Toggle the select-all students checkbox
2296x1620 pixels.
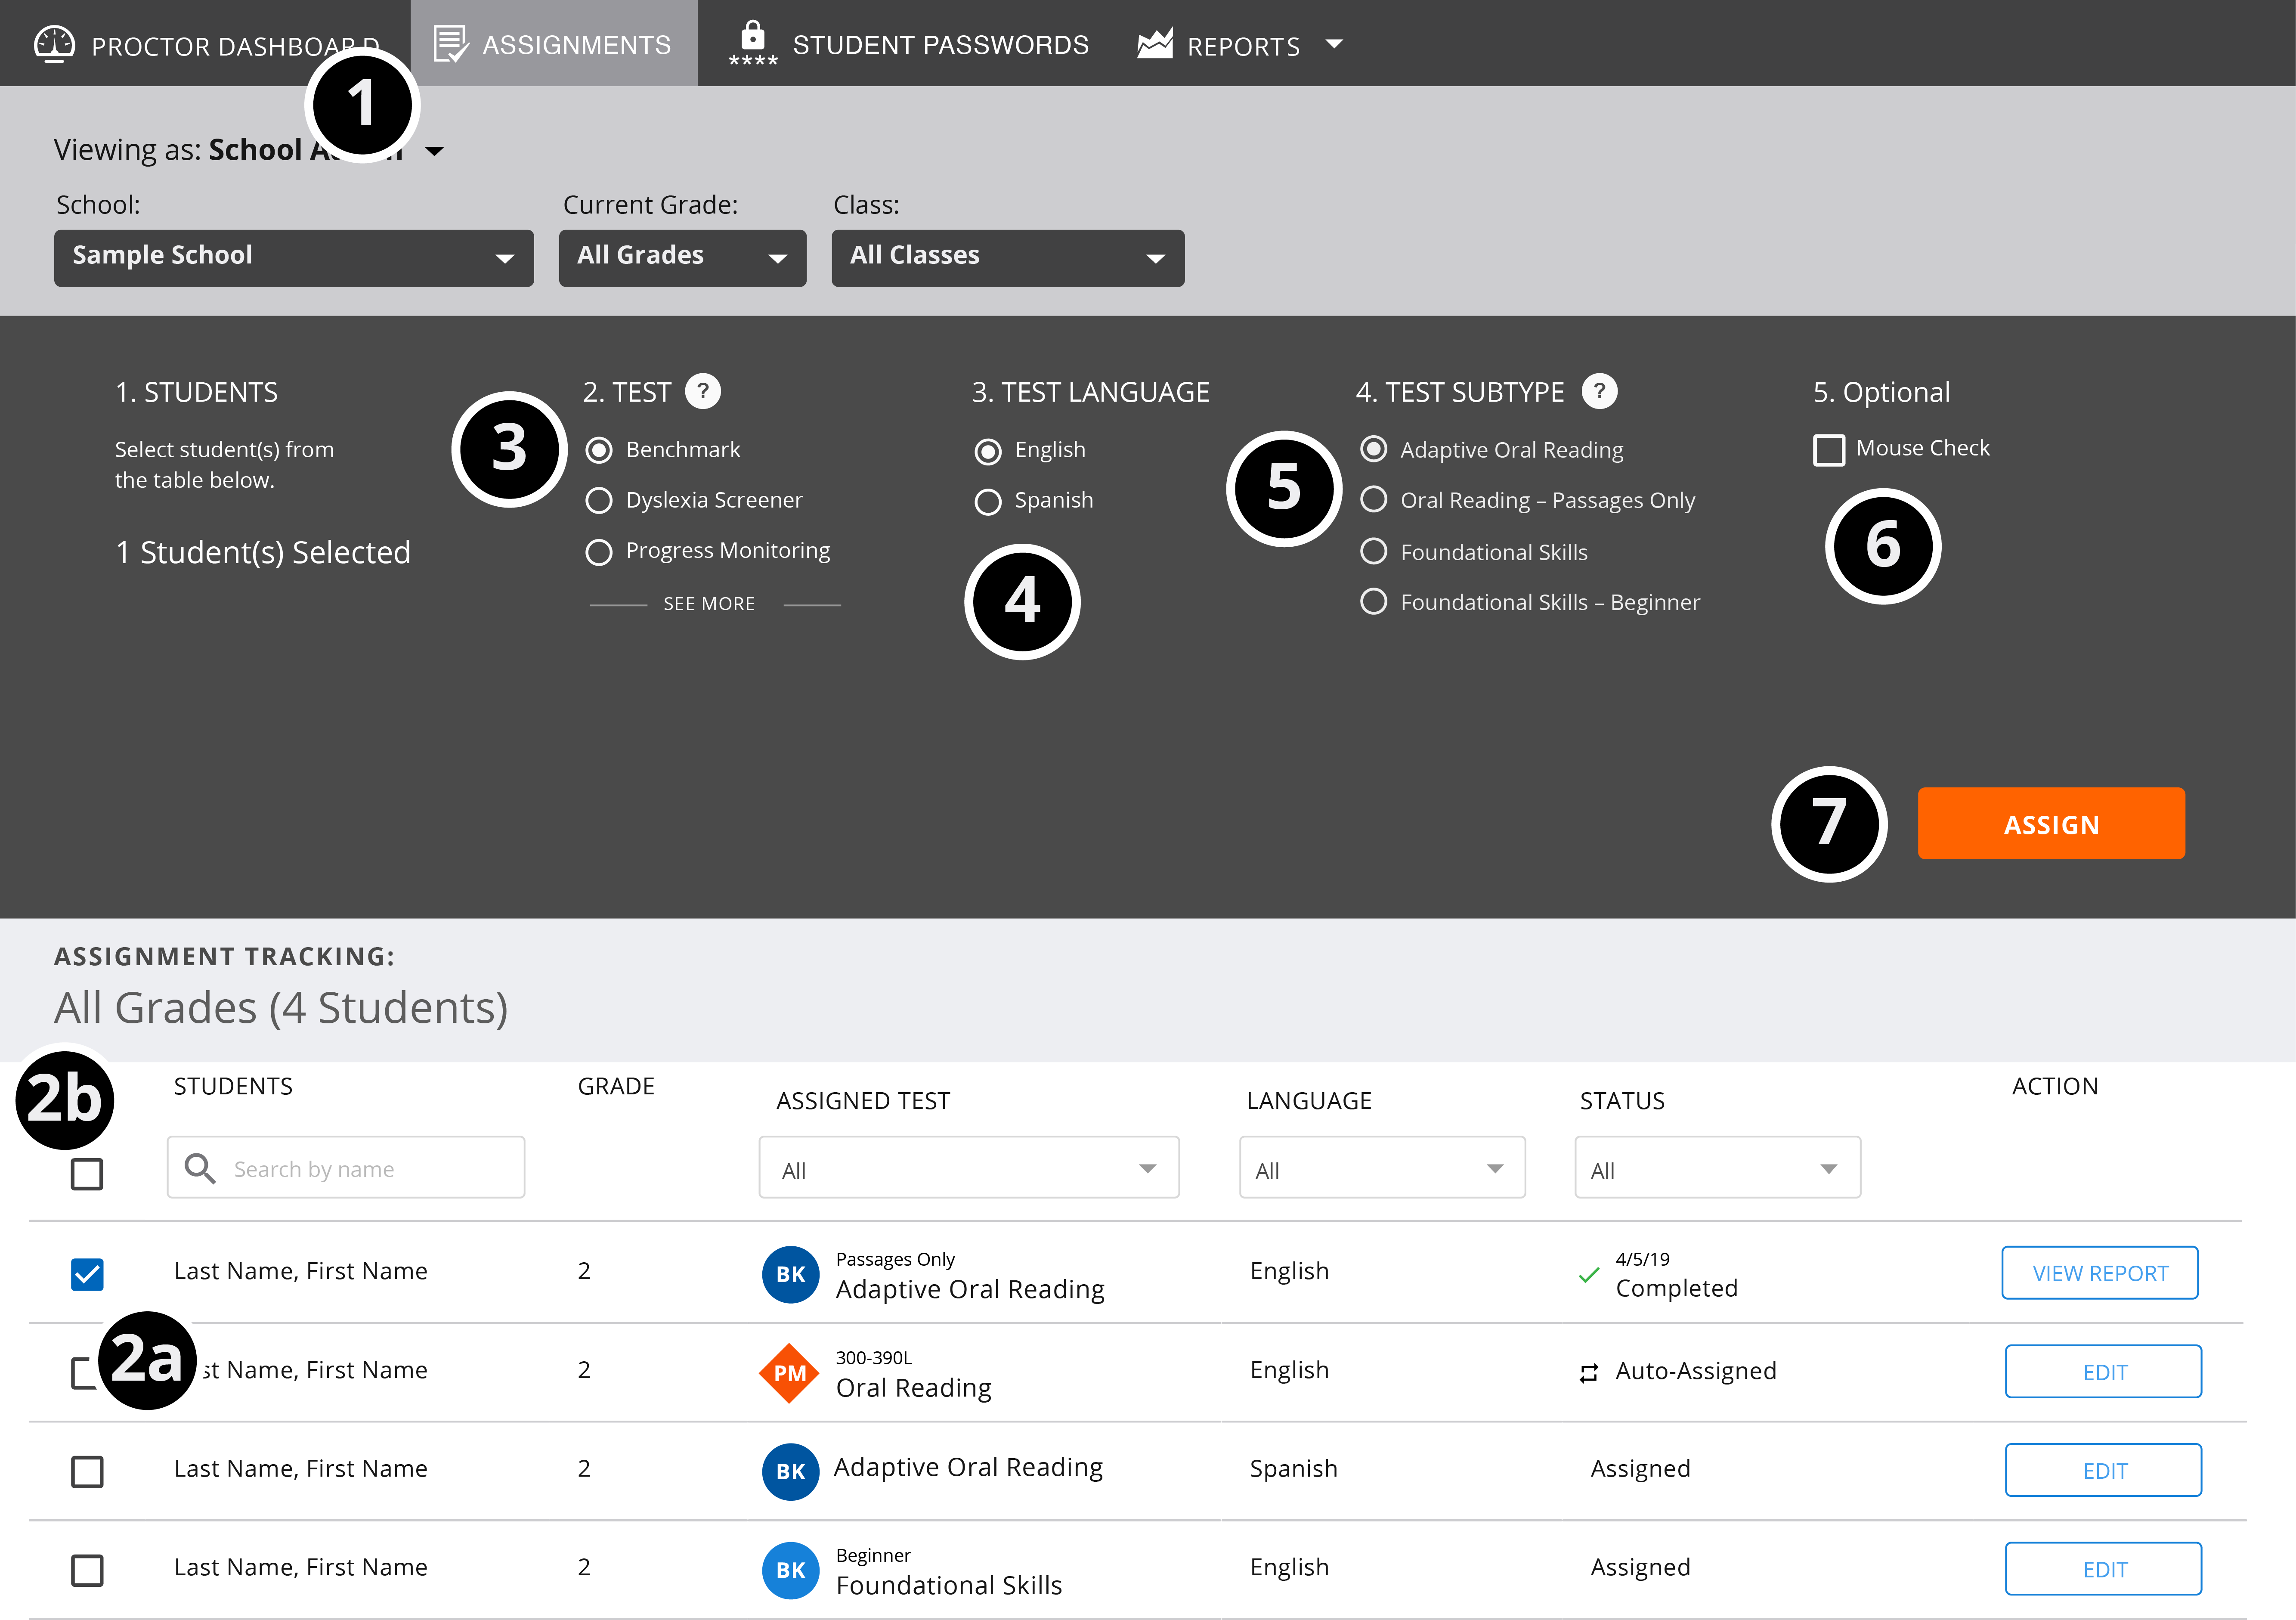[x=87, y=1174]
